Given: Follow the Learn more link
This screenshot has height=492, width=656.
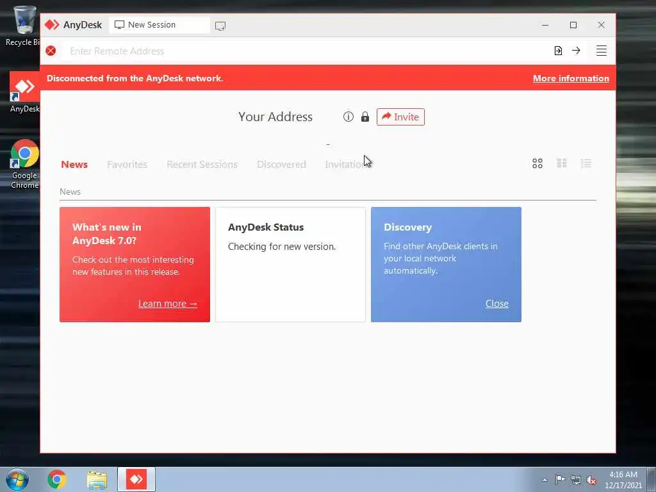Looking at the screenshot, I should (x=168, y=303).
